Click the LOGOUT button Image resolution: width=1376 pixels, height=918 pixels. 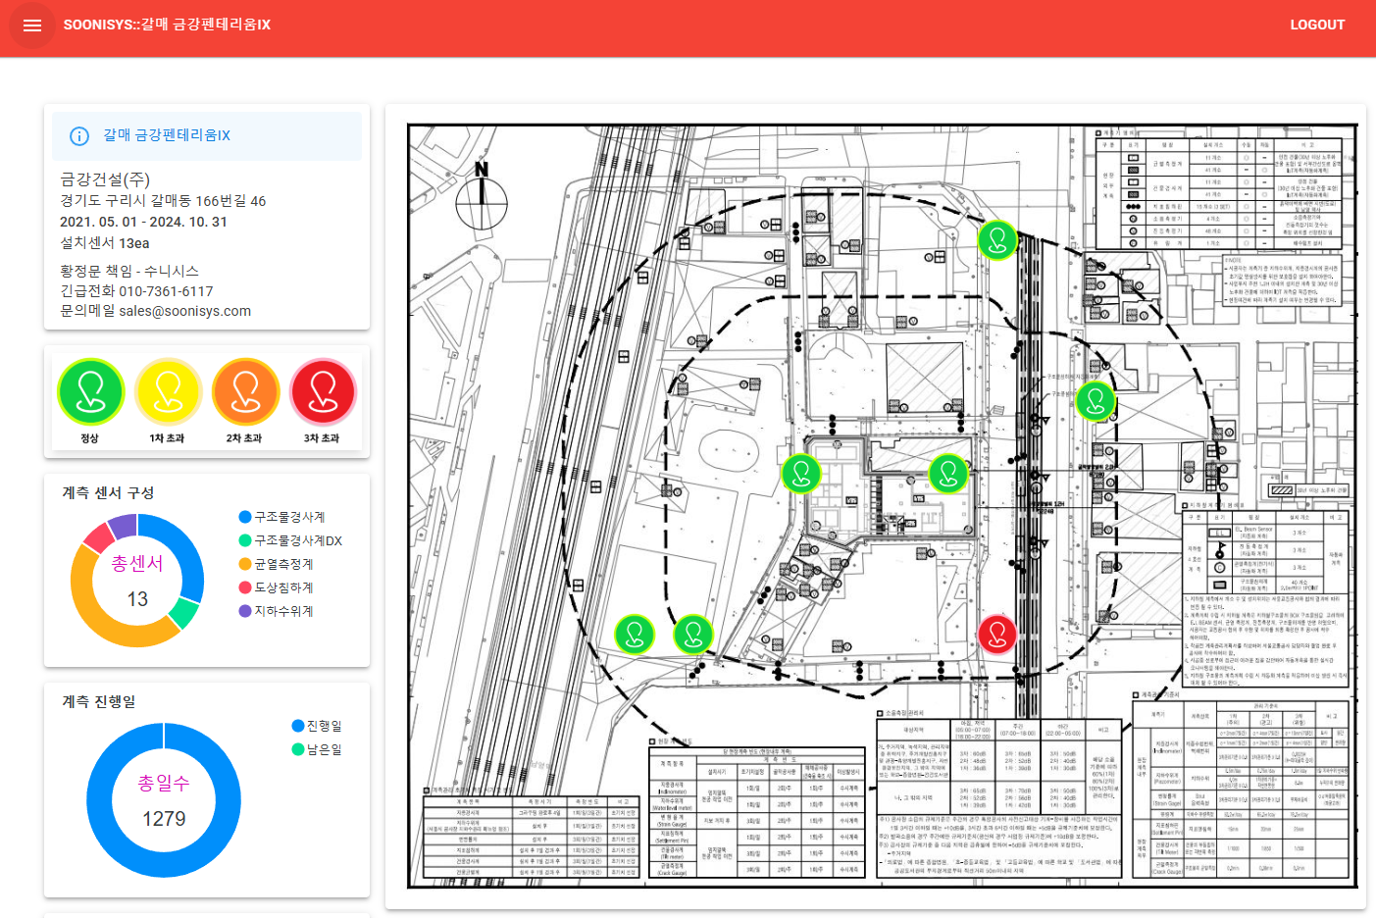tap(1317, 25)
